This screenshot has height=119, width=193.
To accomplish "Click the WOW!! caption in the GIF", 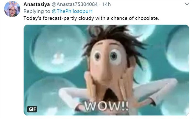I will (x=107, y=106).
